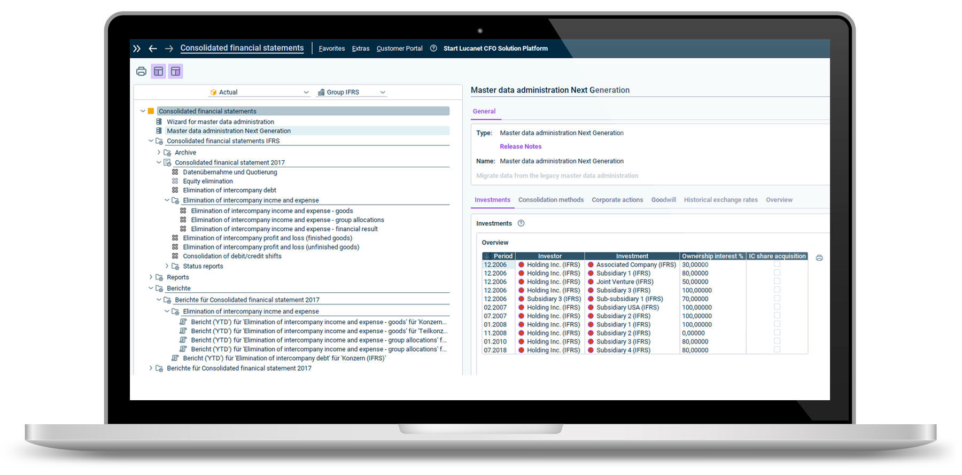Expand the Archive folder

click(x=159, y=152)
